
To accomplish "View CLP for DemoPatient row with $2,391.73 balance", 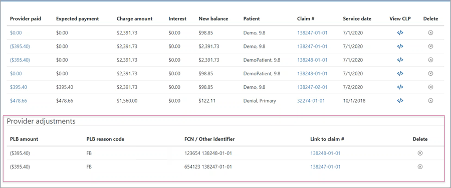I will point(400,60).
